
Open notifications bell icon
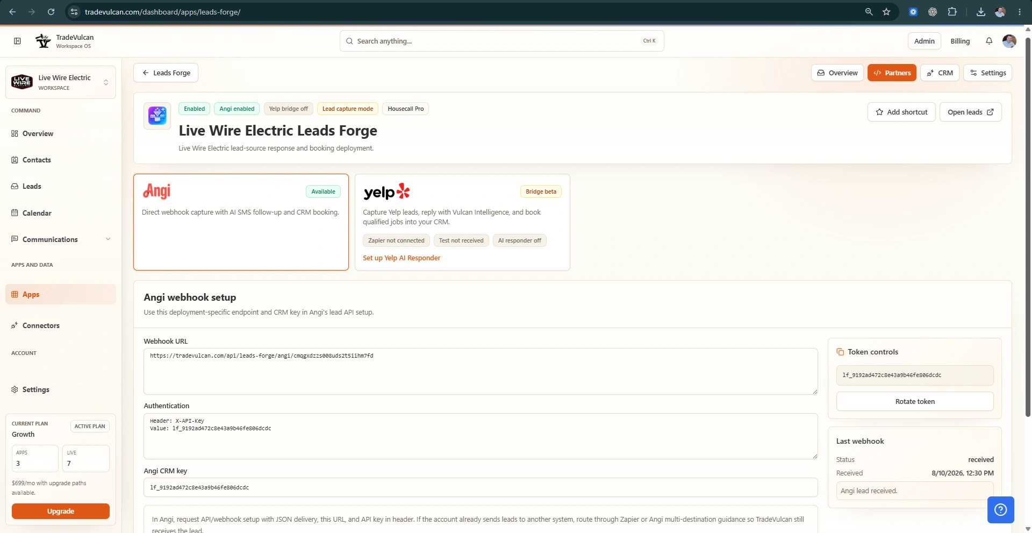(x=989, y=41)
